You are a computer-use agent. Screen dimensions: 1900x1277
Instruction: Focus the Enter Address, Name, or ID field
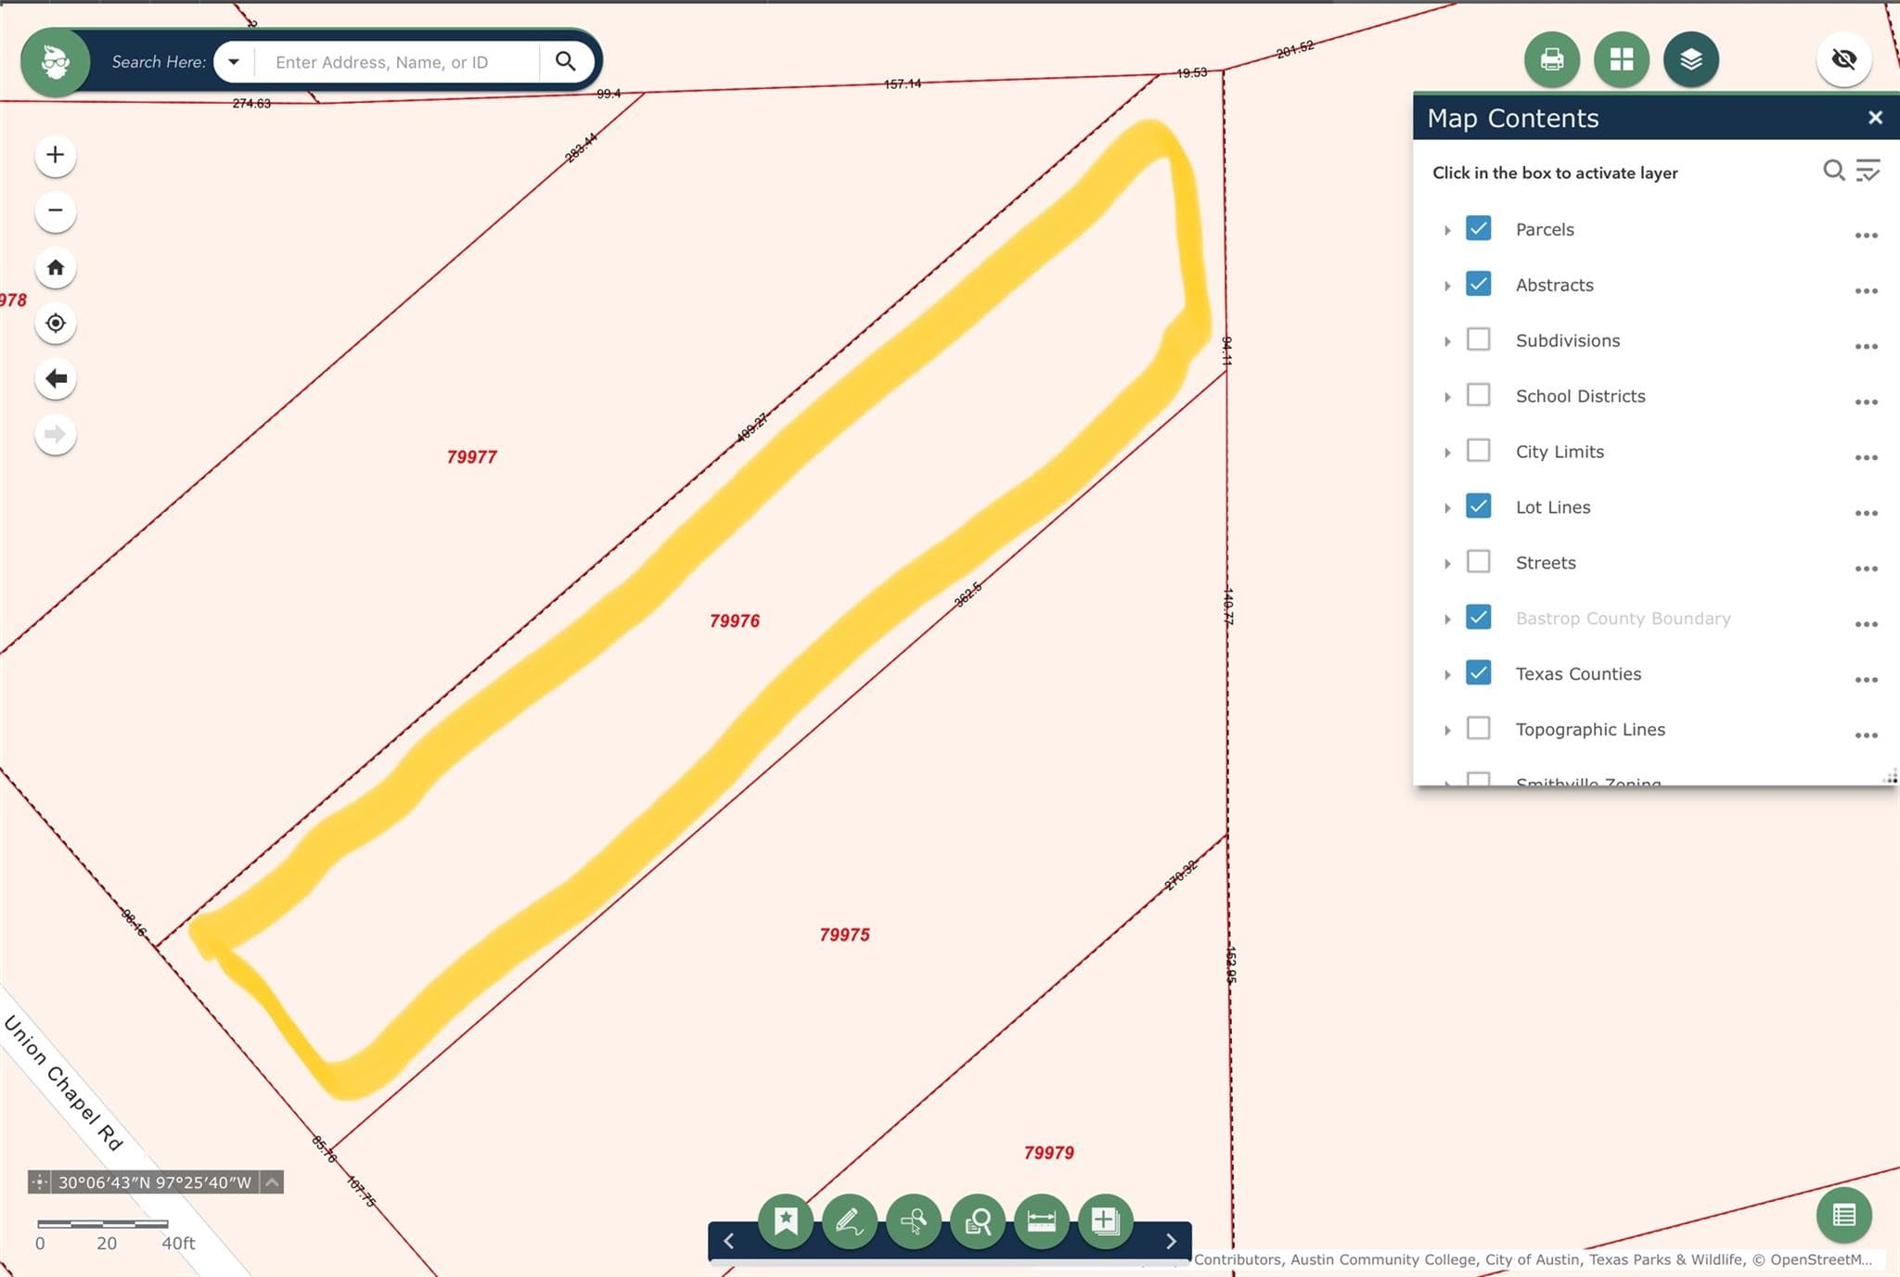(397, 62)
